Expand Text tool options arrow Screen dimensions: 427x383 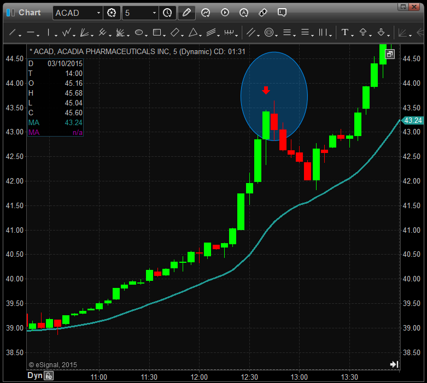tap(353, 36)
